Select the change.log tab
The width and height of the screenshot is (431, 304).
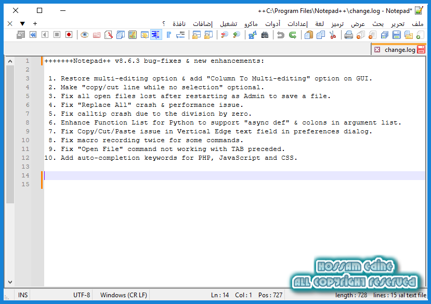(x=399, y=50)
